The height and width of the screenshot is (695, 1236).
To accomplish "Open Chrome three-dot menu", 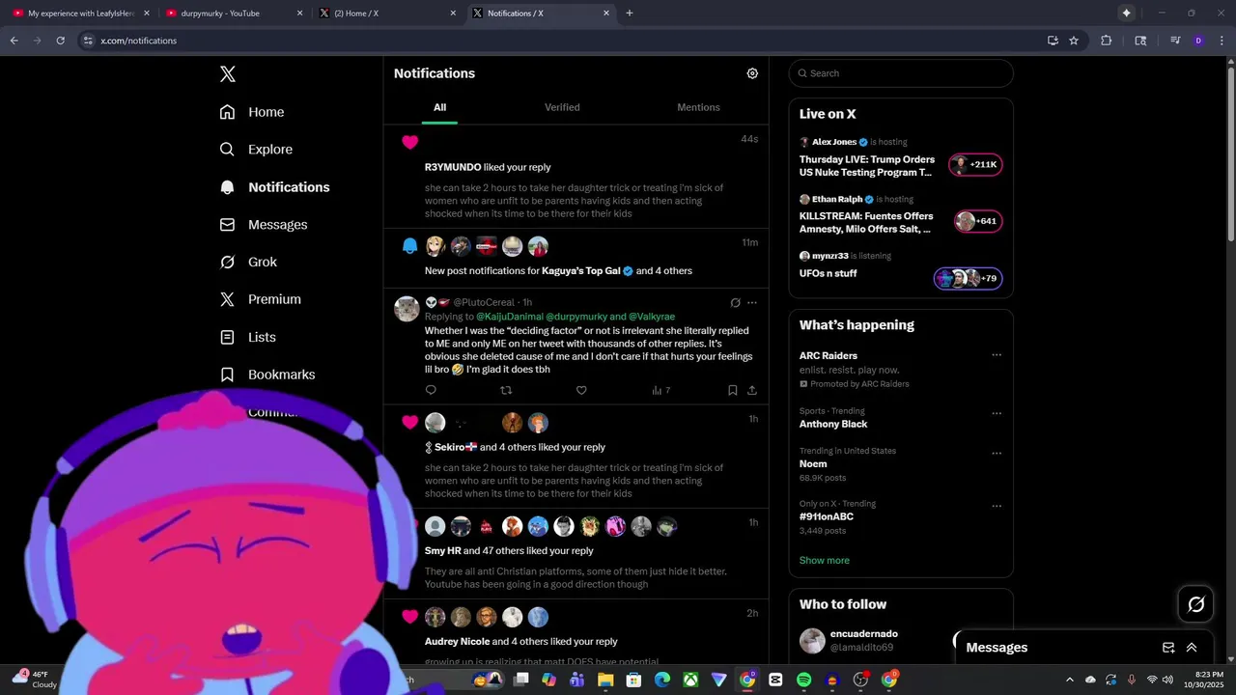I will 1222,41.
